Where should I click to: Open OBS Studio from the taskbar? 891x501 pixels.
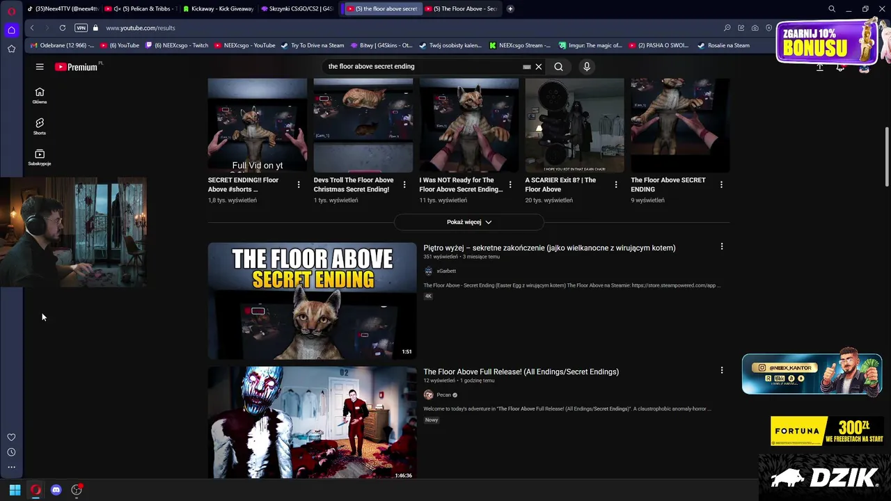(x=77, y=490)
